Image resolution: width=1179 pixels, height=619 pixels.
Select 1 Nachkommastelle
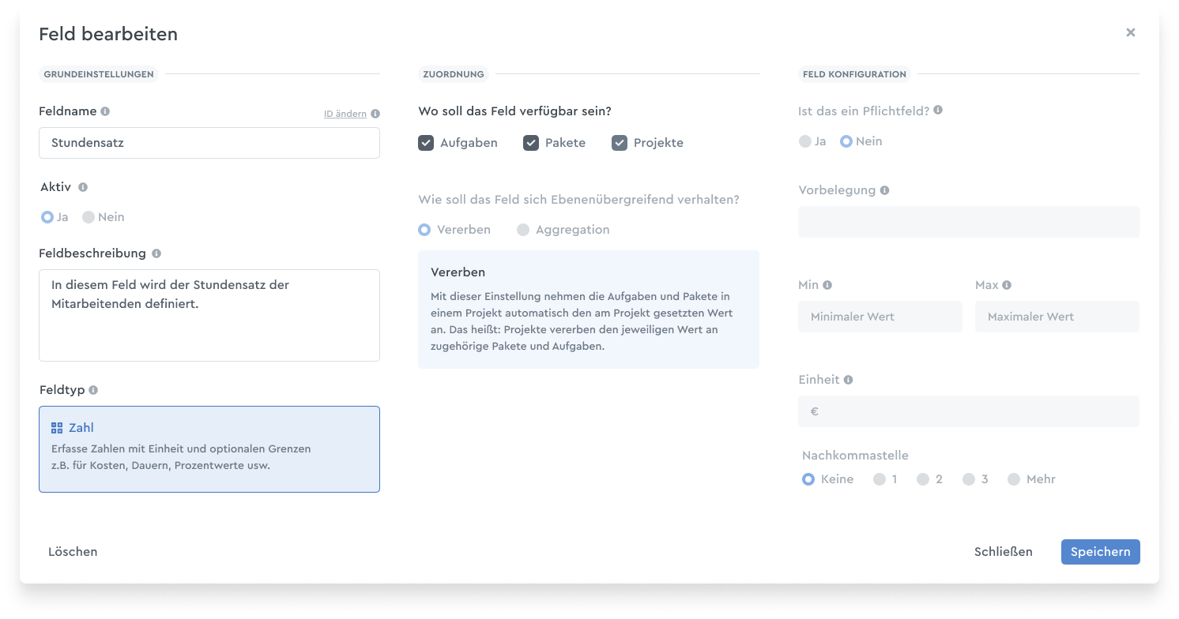(880, 479)
